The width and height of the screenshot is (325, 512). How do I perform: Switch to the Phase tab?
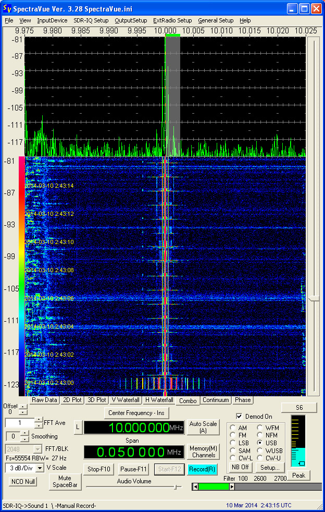click(242, 400)
